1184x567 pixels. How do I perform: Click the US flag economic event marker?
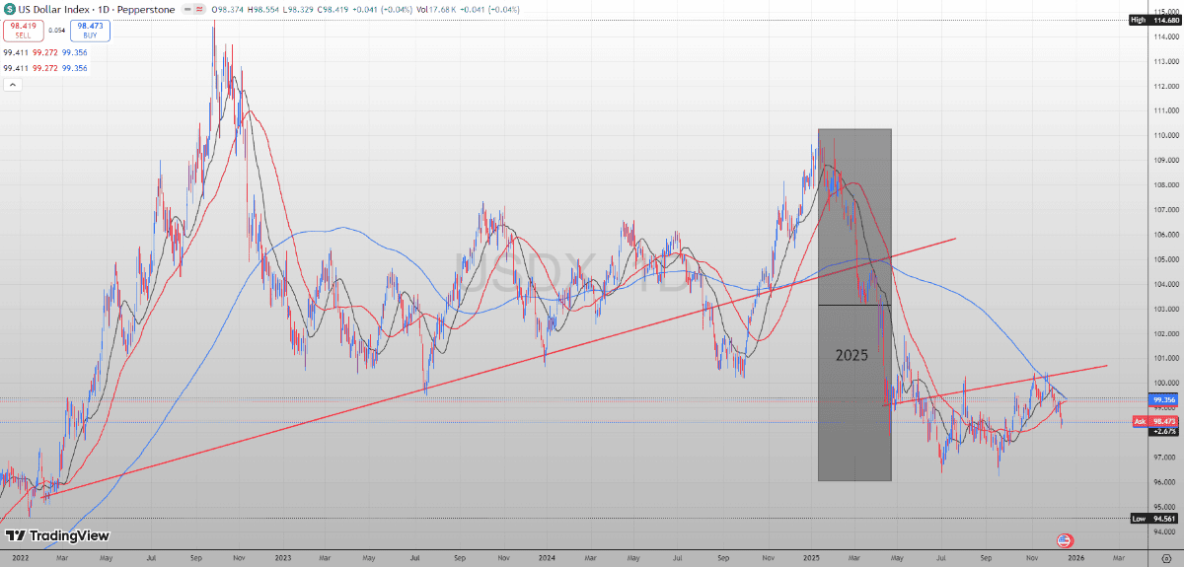[1065, 540]
